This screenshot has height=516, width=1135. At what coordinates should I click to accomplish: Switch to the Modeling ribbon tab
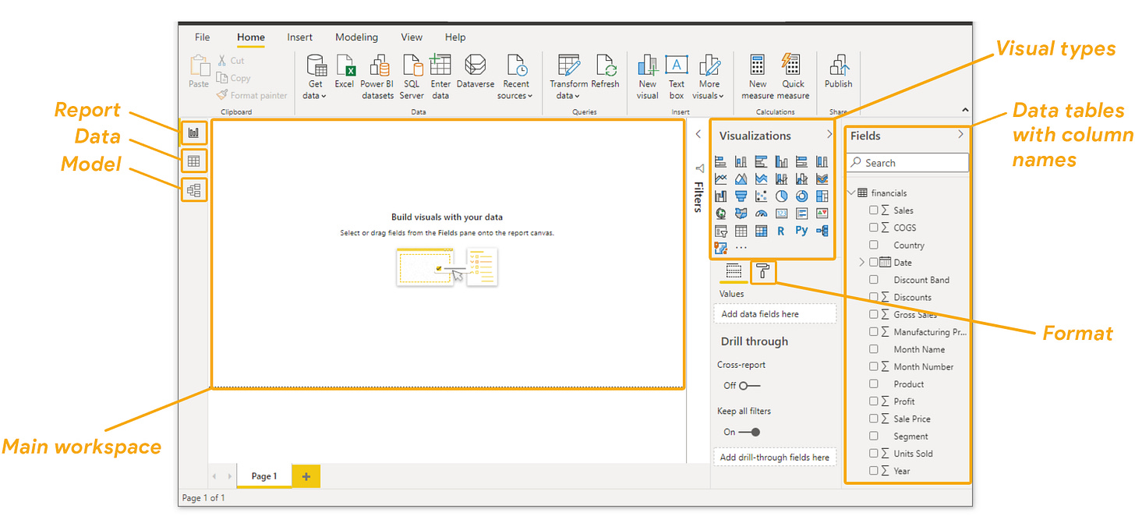click(356, 37)
